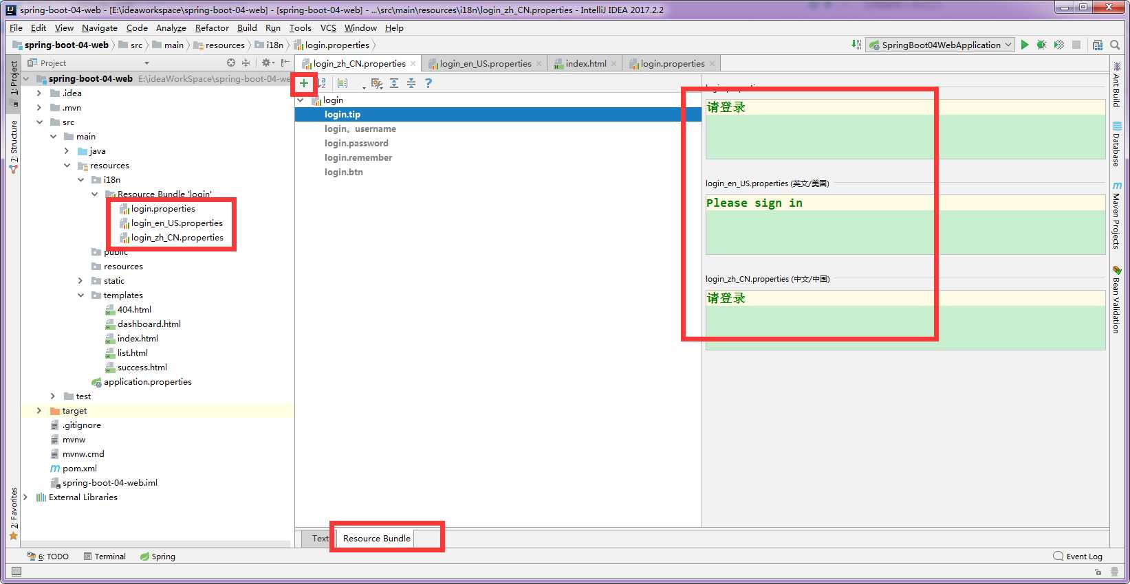Close login_zh_CN.properties tab
Screen dimensions: 1130x584
tap(413, 64)
